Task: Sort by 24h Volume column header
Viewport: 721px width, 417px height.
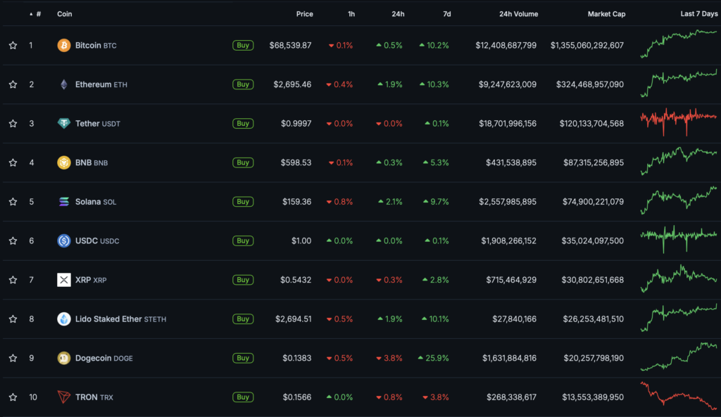Action: 518,14
